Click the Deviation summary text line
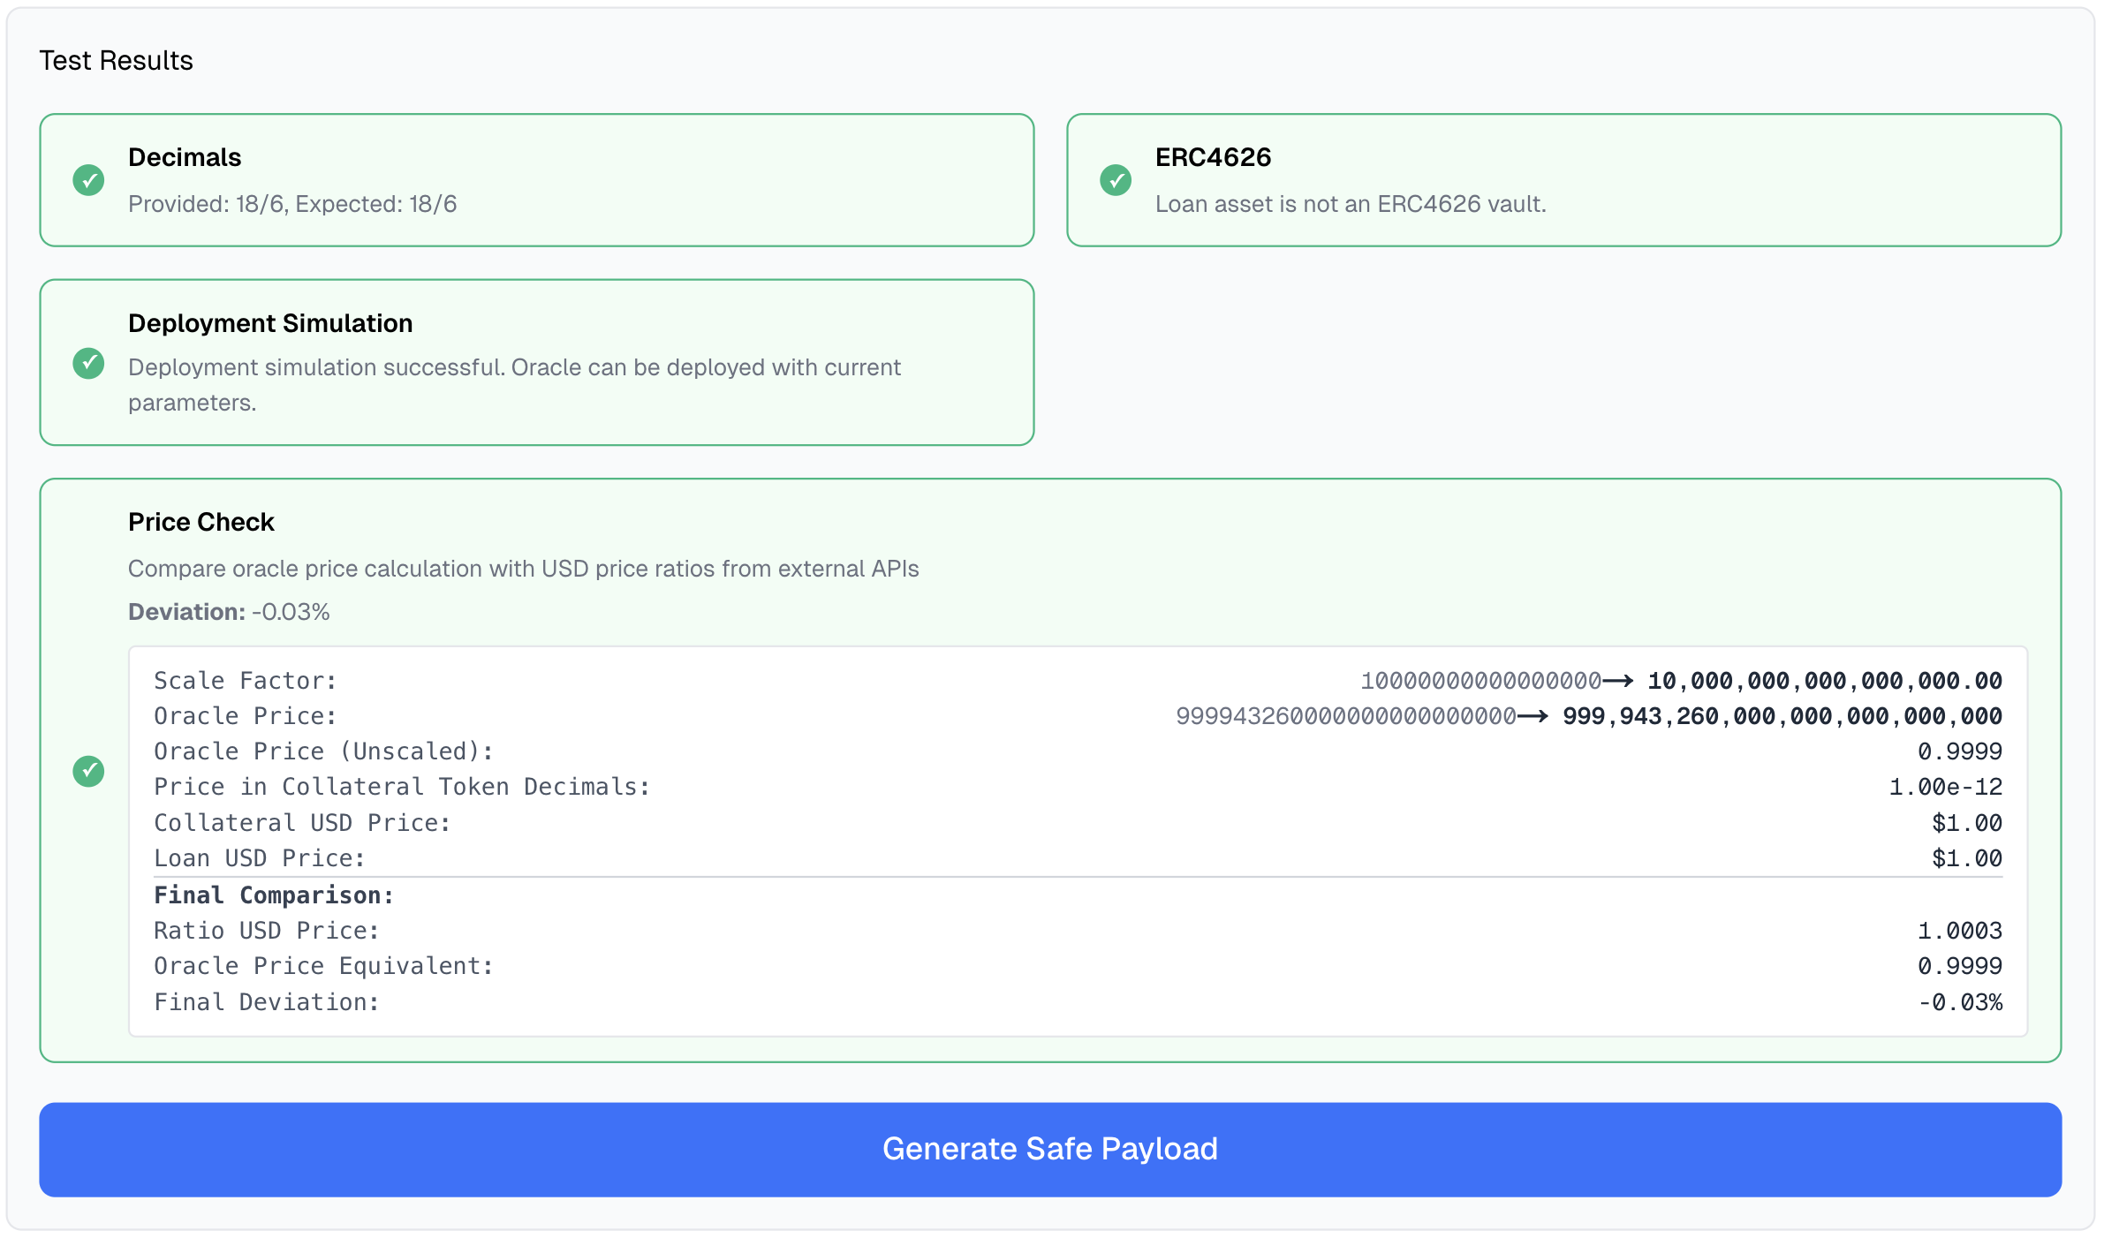Screen dimensions: 2104x1238 point(229,612)
